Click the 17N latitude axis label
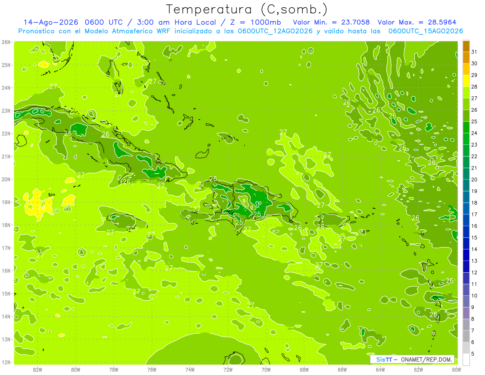Image resolution: width=485 pixels, height=375 pixels. pos(6,248)
